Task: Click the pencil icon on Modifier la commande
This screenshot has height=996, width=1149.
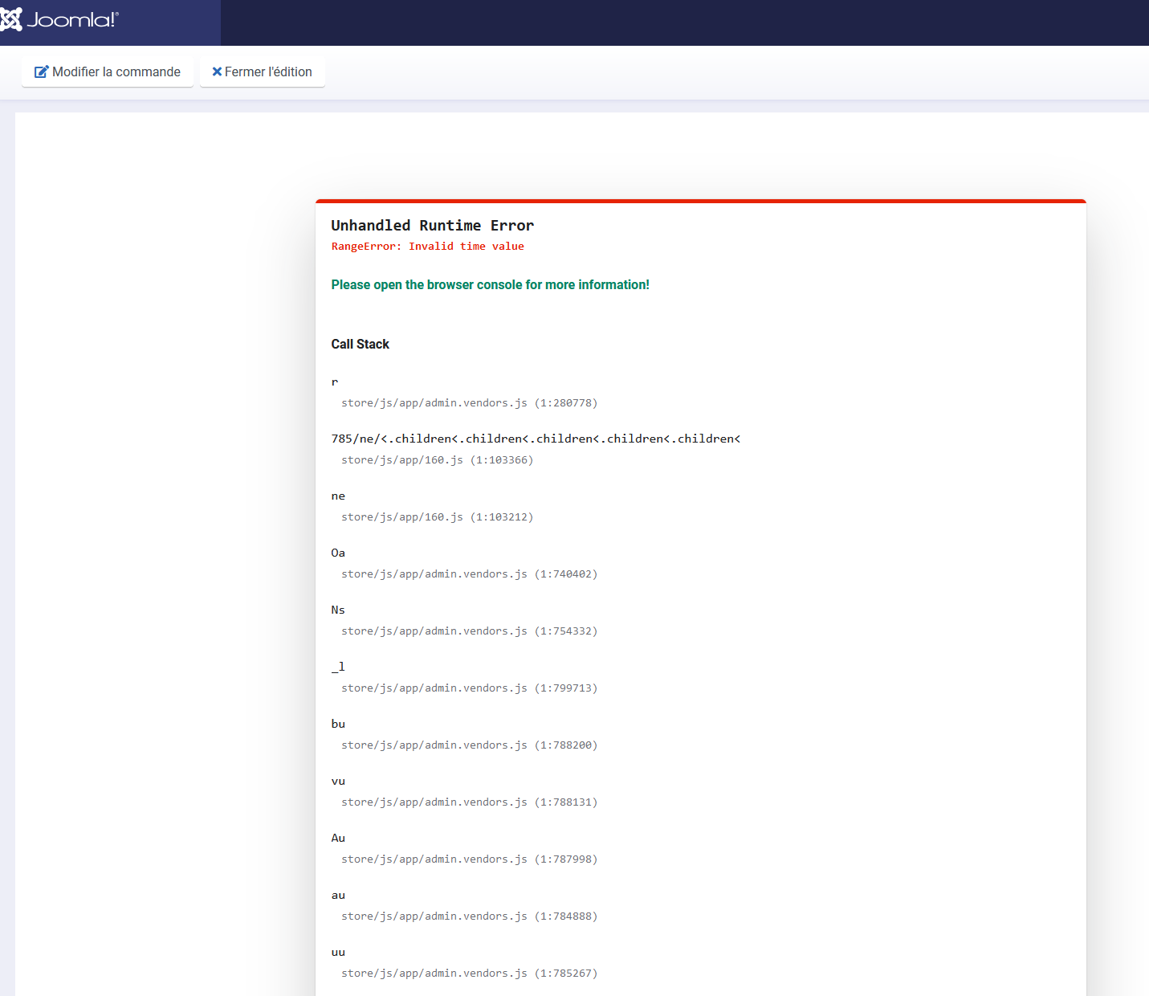Action: tap(42, 72)
